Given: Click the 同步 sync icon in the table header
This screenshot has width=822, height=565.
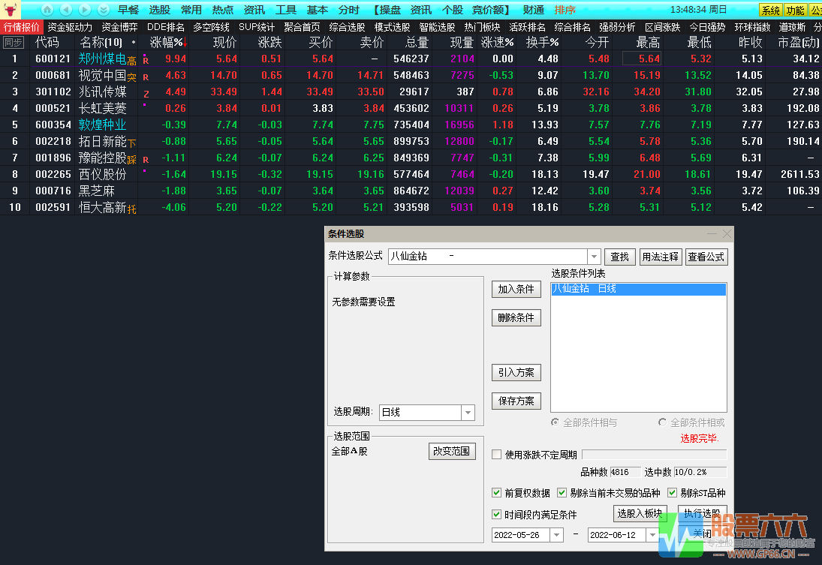Looking at the screenshot, I should [12, 41].
